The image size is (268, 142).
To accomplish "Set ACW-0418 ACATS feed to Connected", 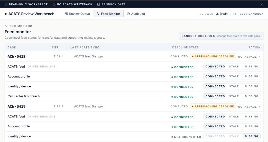I will [215, 67].
